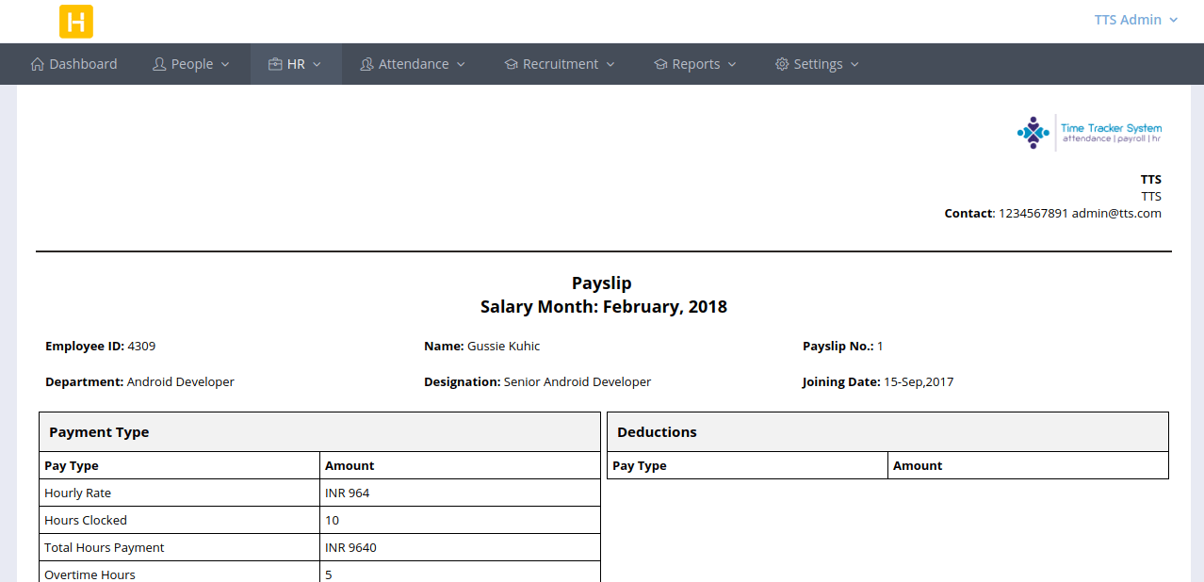The image size is (1204, 582).
Task: Open the People menu
Action: point(191,63)
